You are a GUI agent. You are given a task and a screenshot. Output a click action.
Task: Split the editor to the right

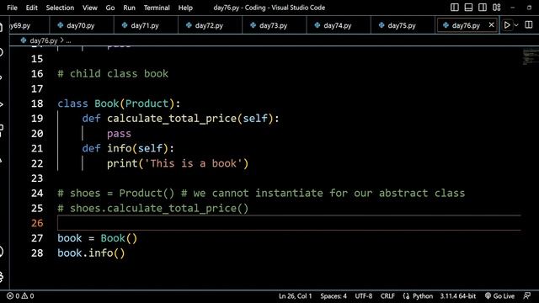click(529, 24)
